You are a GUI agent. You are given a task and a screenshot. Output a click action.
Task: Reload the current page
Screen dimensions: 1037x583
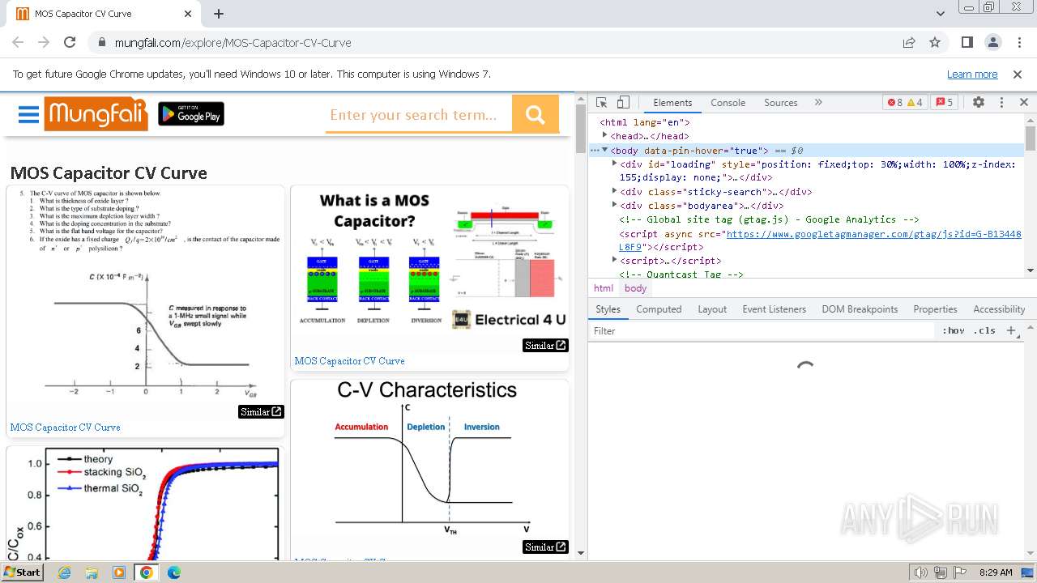coord(70,42)
